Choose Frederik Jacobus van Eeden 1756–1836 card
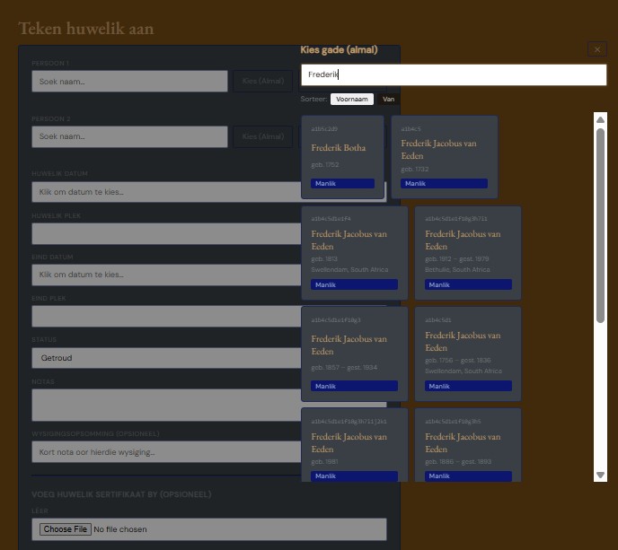Image resolution: width=618 pixels, height=550 pixels. (468, 354)
